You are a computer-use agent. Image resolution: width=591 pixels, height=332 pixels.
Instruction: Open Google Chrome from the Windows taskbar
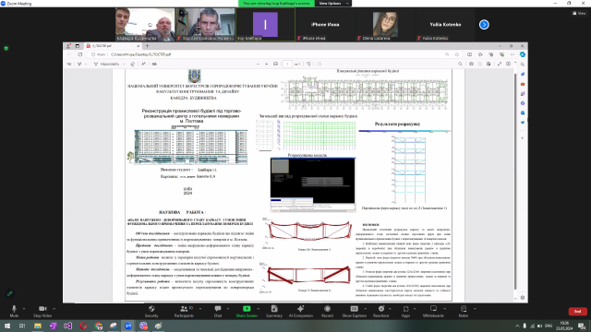pos(98,326)
